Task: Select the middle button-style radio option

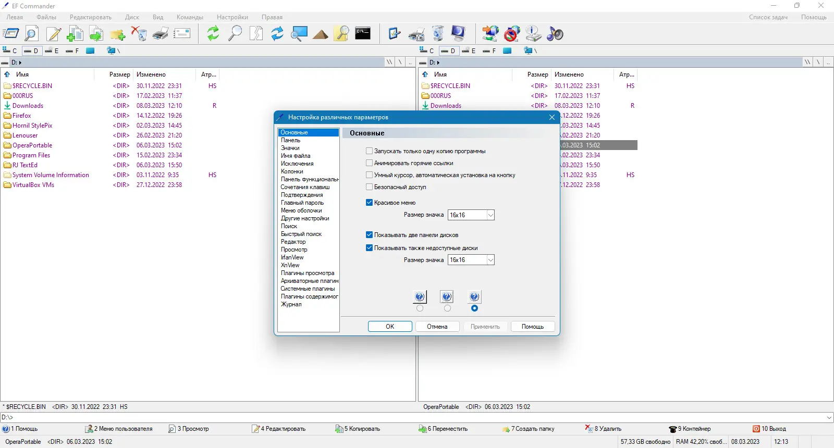Action: tap(447, 308)
